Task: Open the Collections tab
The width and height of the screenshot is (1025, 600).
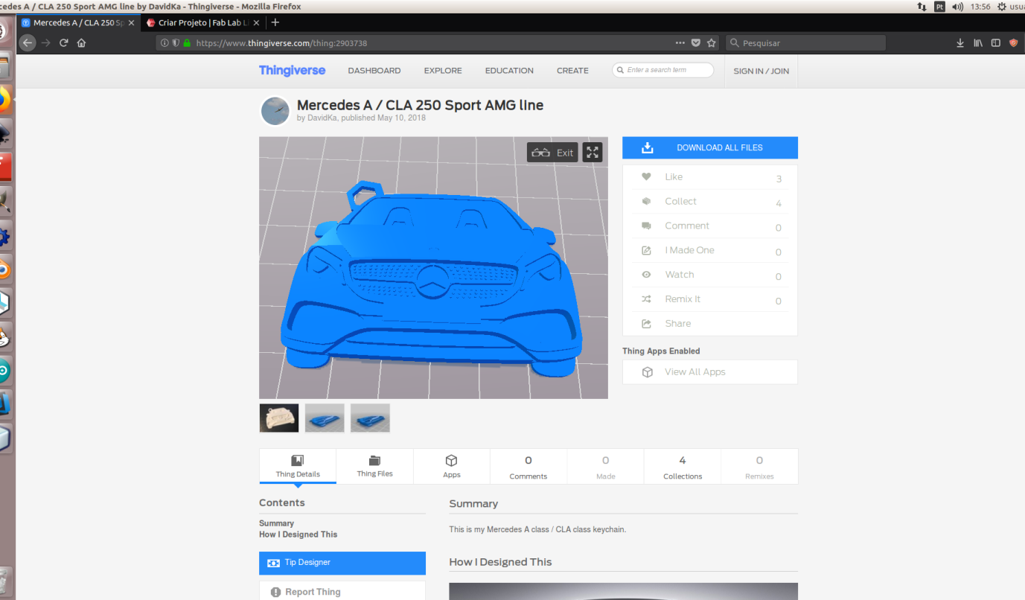Action: [683, 466]
